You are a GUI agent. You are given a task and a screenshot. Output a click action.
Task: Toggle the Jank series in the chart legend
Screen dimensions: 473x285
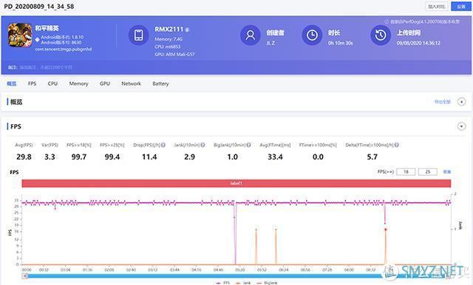coord(243,283)
